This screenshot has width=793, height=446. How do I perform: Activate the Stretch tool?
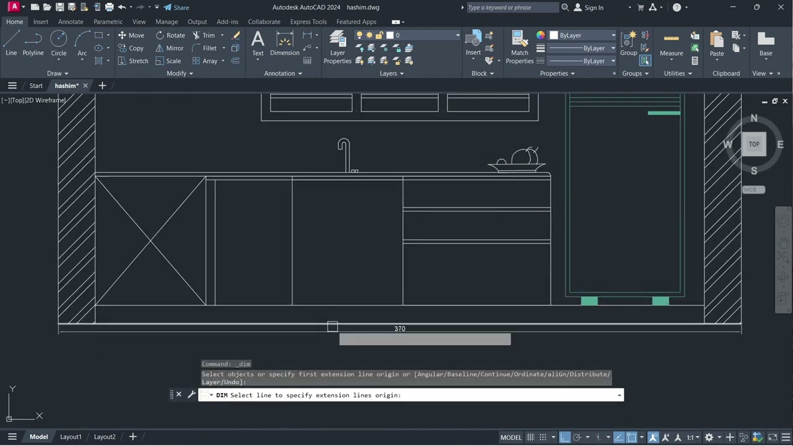(133, 61)
